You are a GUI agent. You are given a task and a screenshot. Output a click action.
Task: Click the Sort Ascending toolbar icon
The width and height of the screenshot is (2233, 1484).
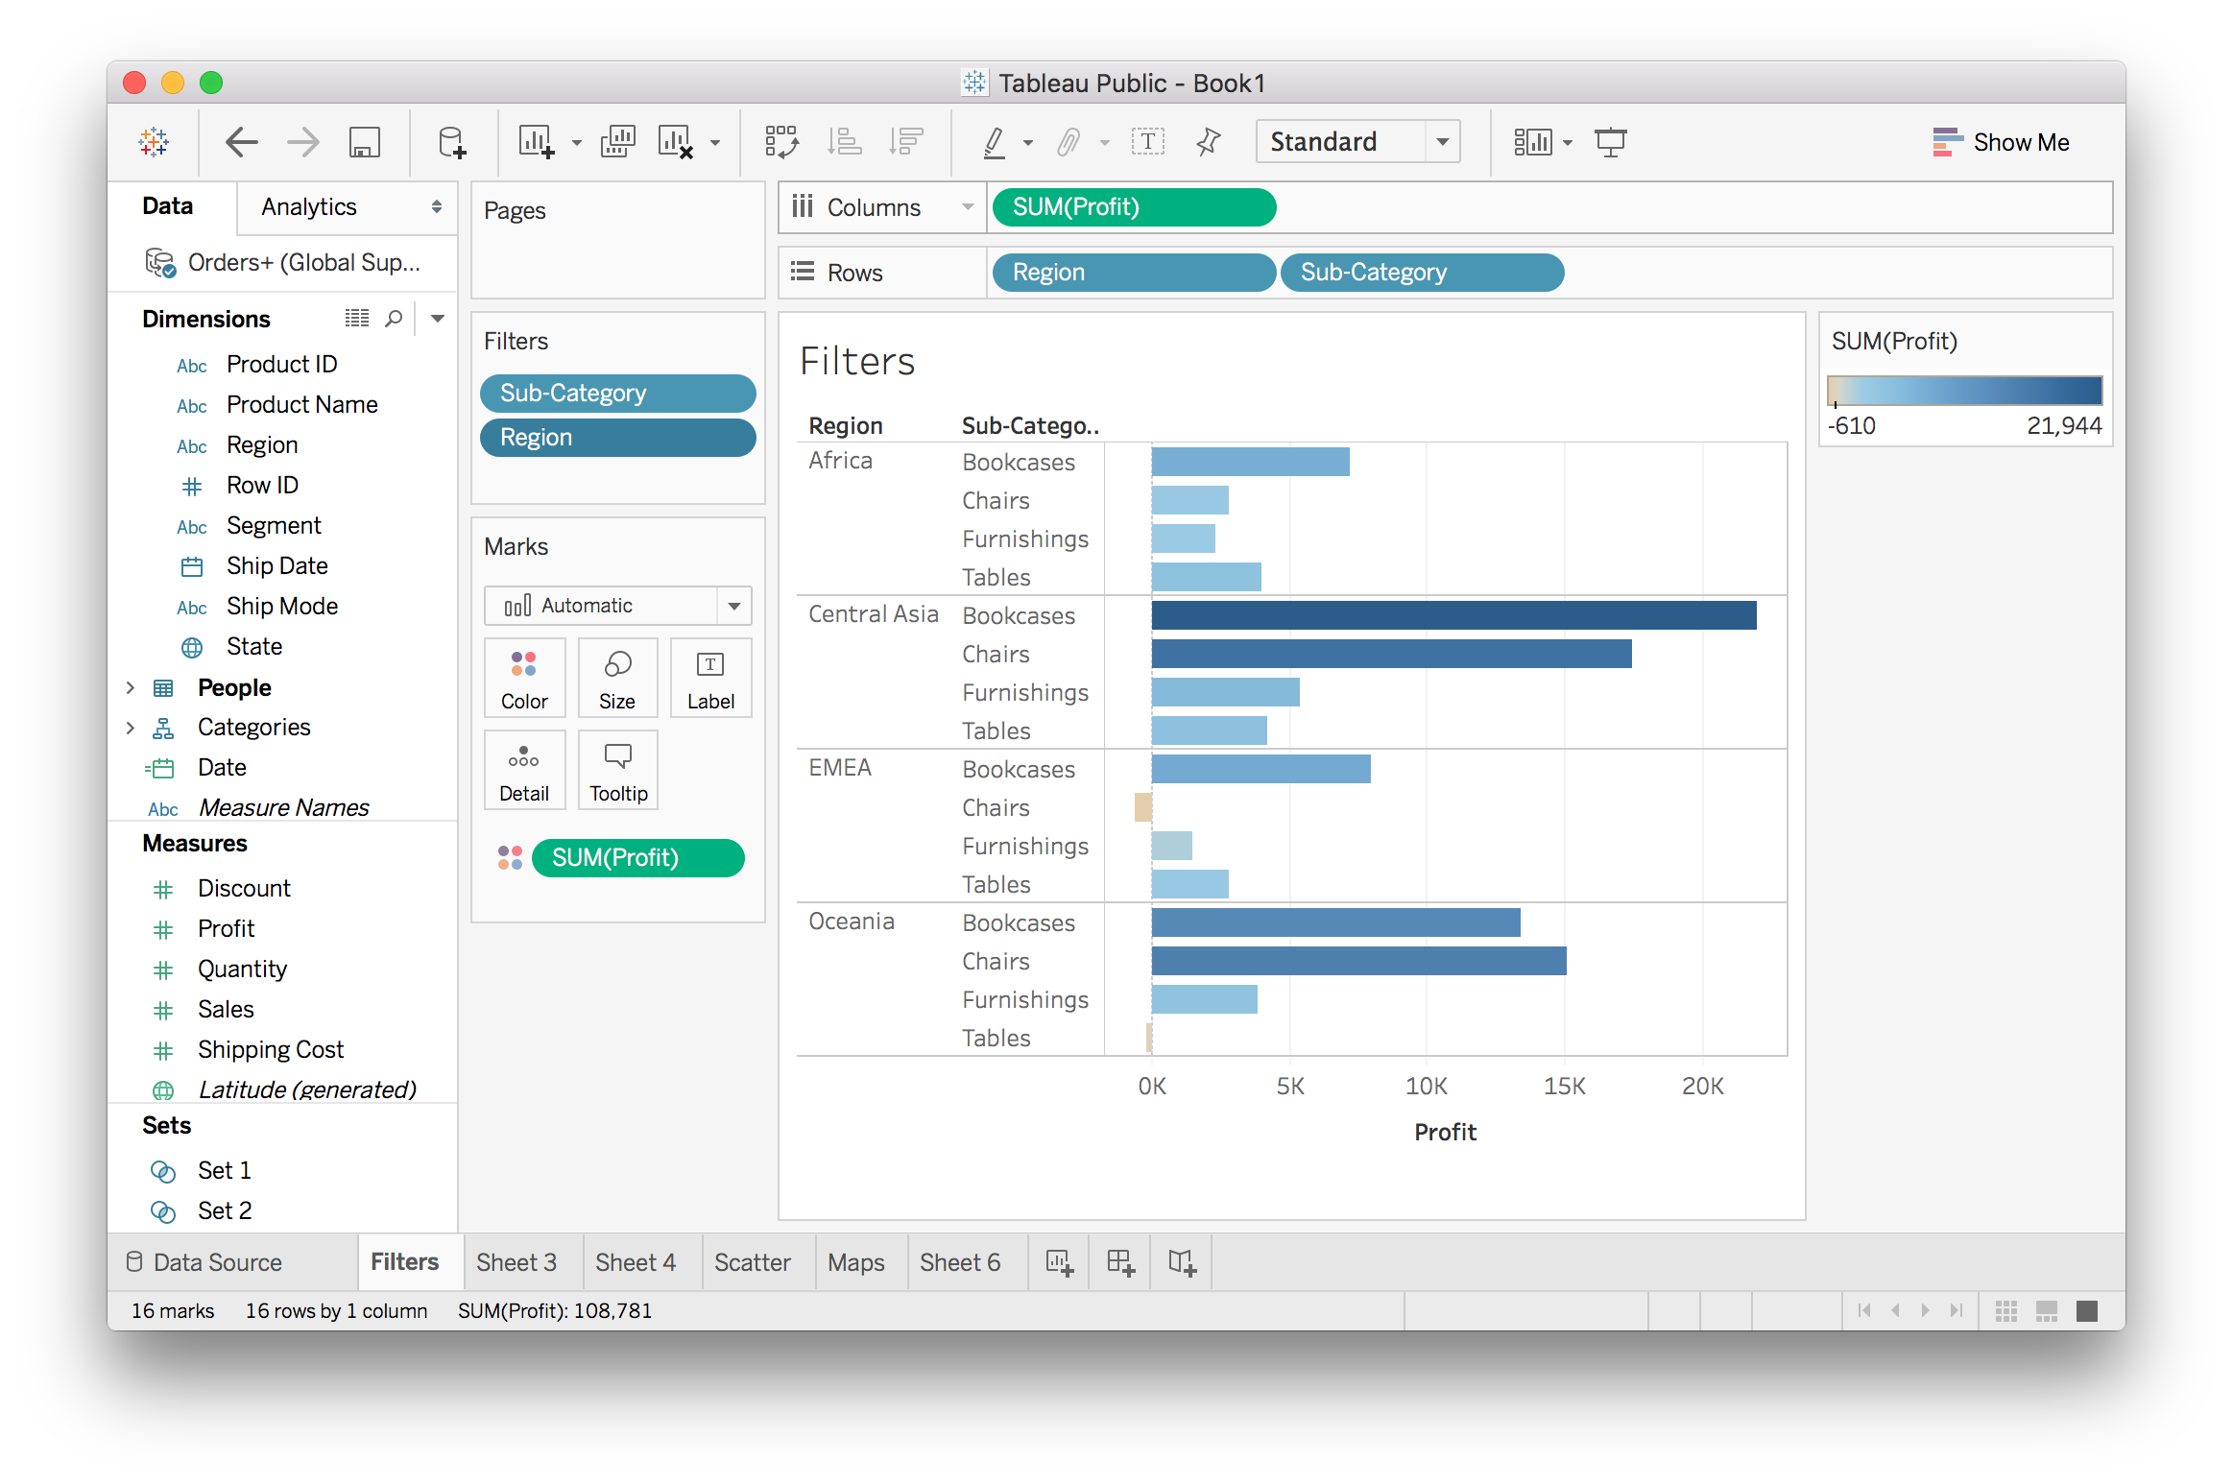(845, 142)
